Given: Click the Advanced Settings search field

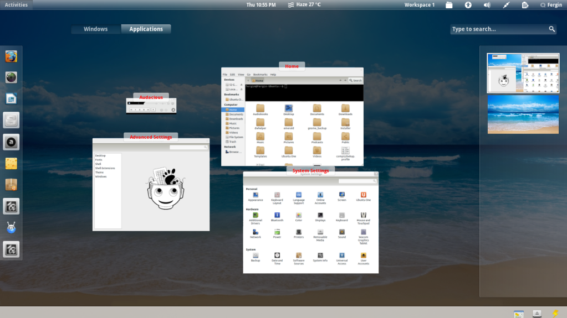Looking at the screenshot, I should [188, 147].
